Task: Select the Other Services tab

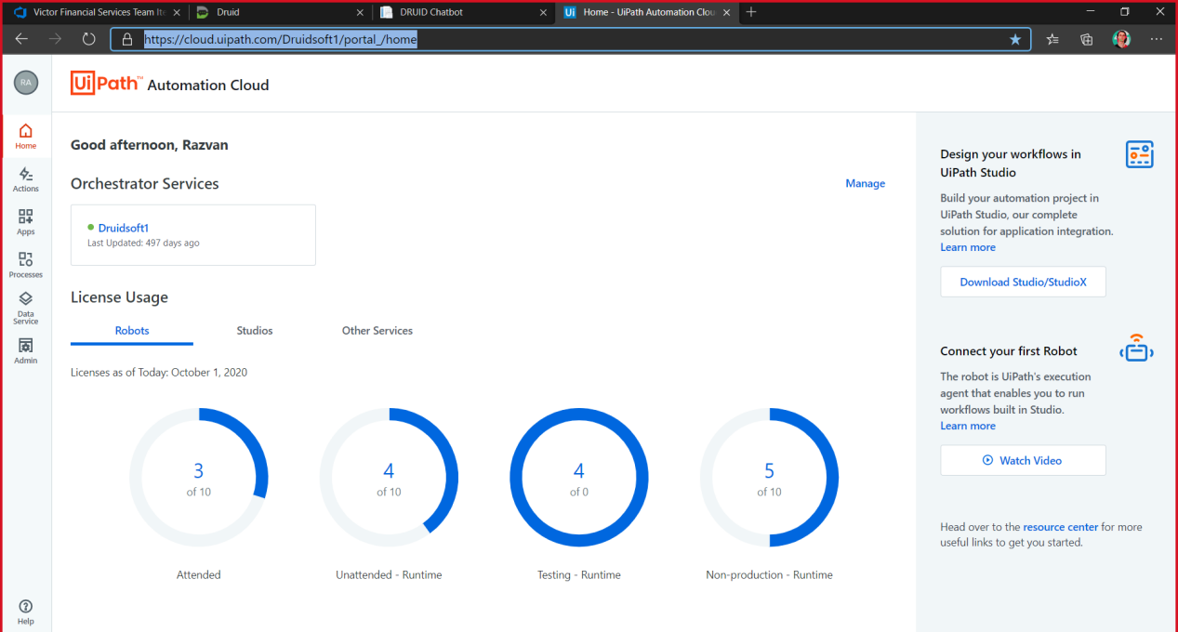Action: [377, 331]
